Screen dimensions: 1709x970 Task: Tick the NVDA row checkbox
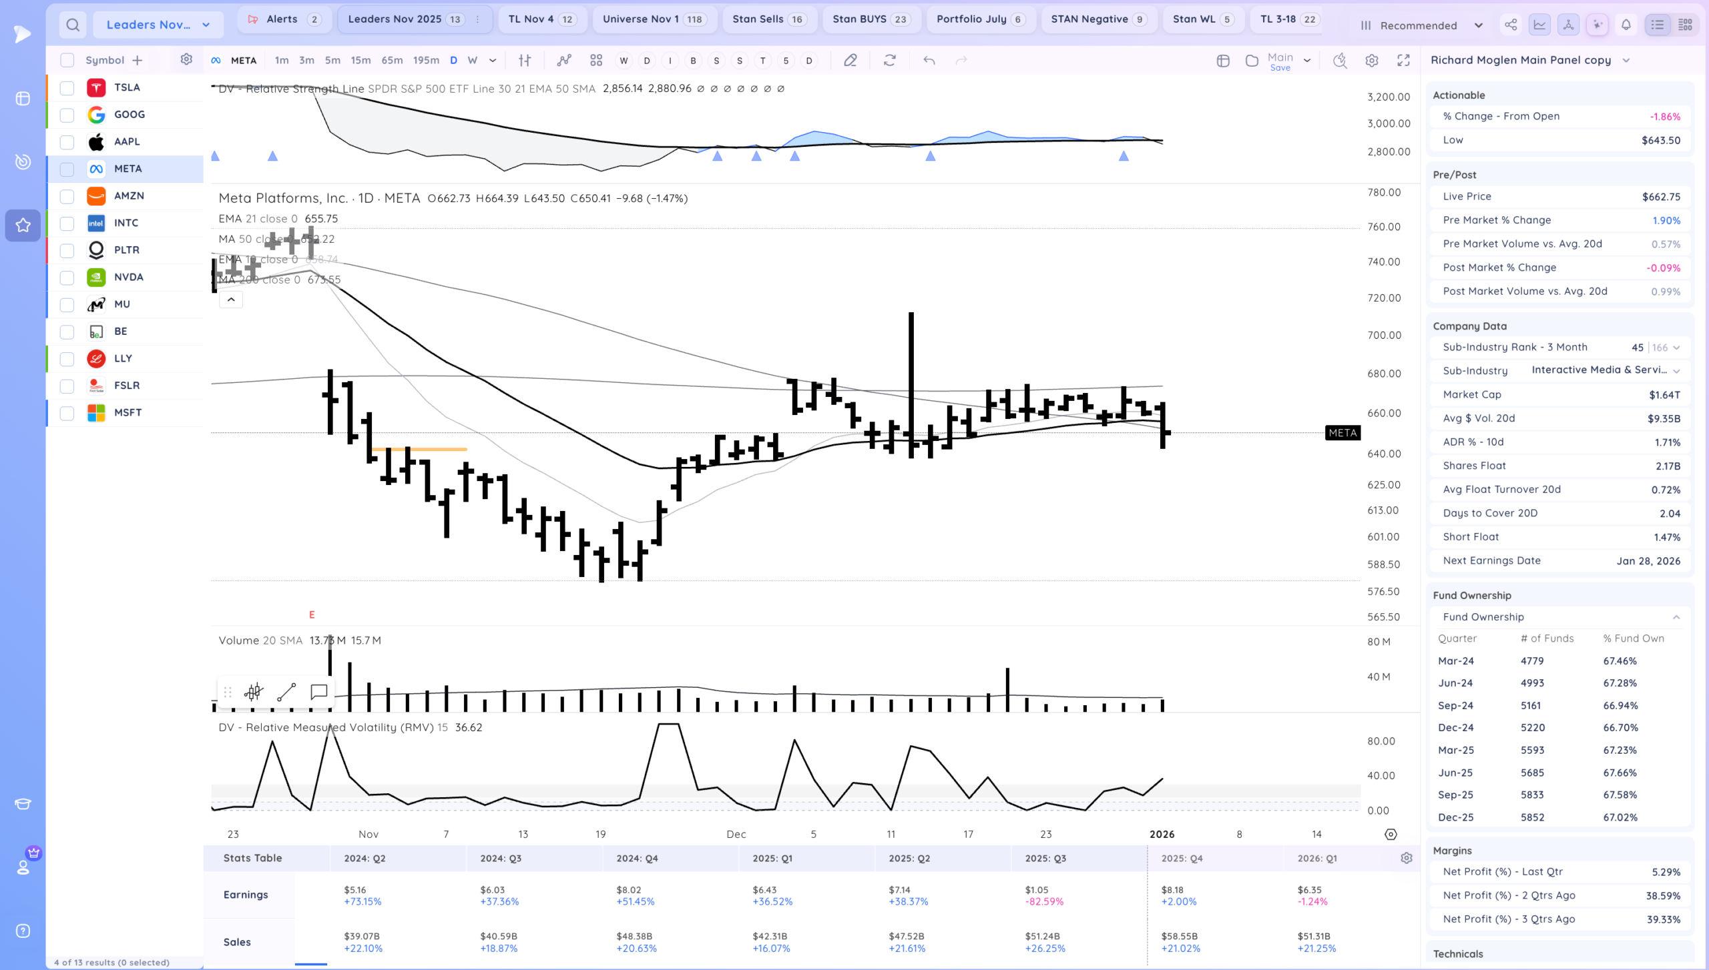click(x=67, y=278)
